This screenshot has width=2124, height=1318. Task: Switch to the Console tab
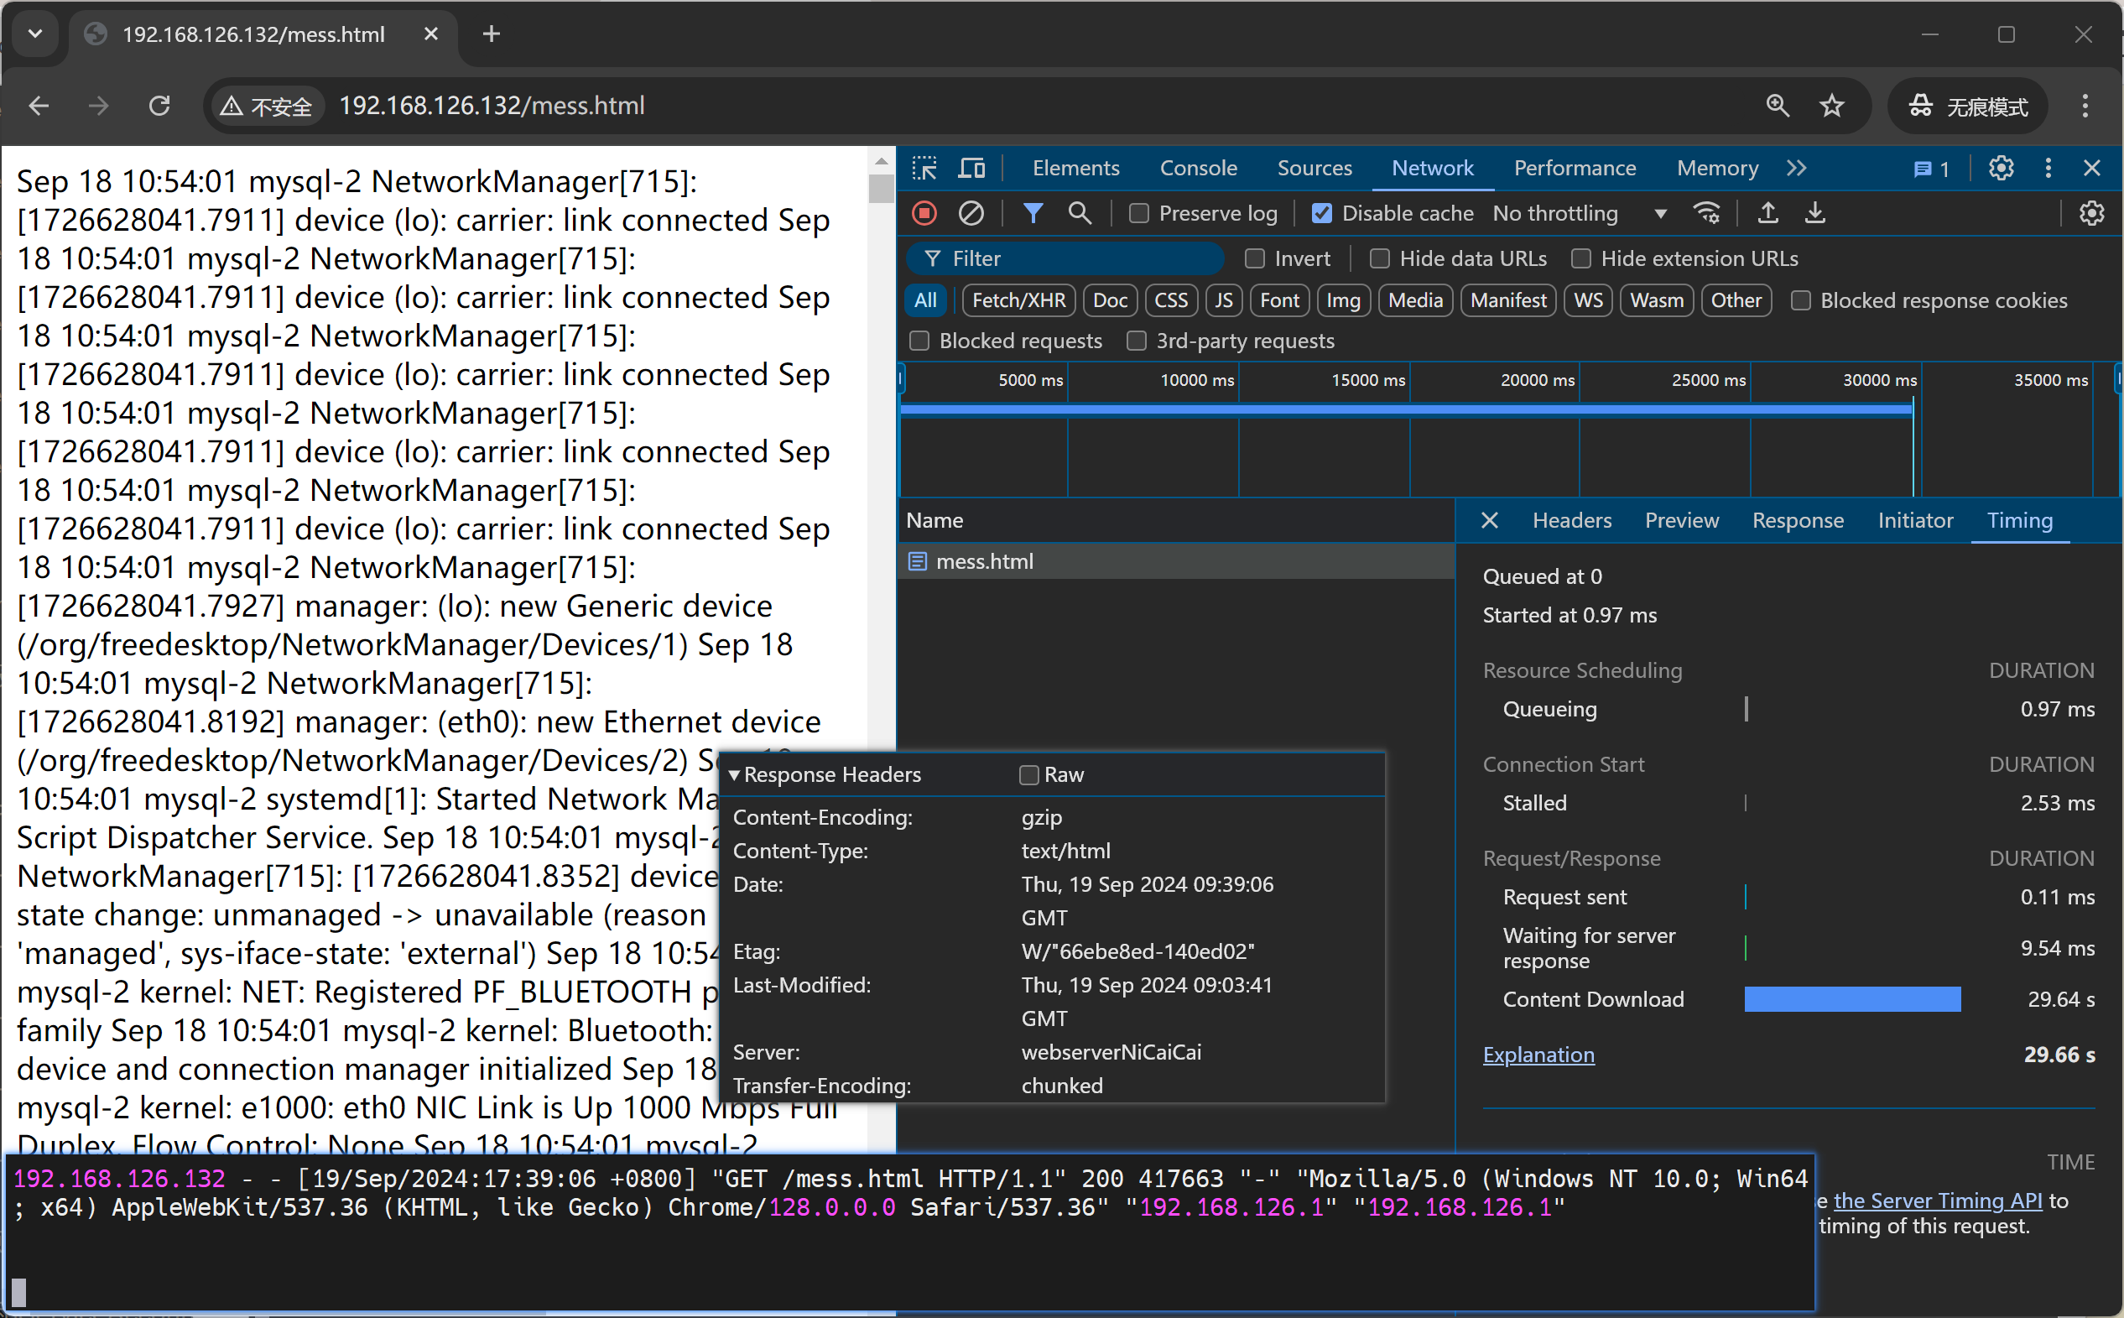click(x=1198, y=167)
